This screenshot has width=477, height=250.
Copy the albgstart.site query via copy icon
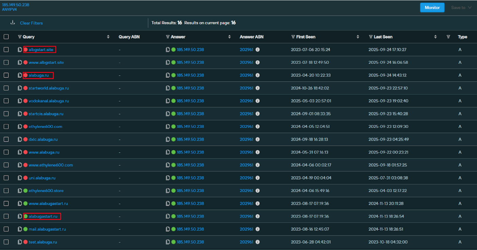pyautogui.click(x=20, y=50)
